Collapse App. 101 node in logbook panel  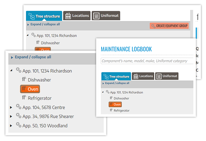click(103, 92)
